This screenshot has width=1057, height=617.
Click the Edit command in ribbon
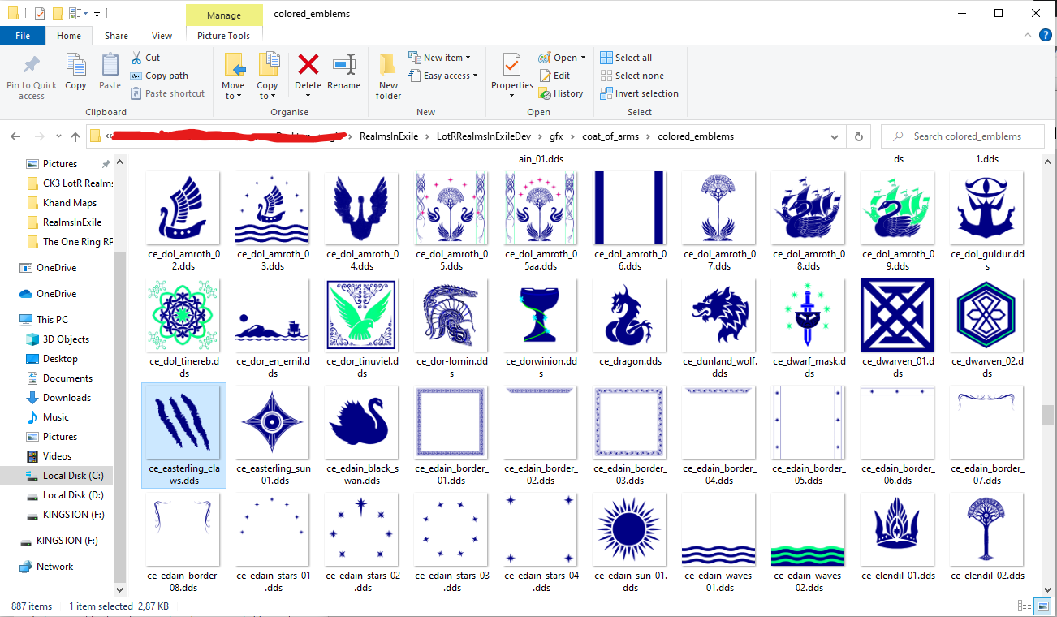554,76
